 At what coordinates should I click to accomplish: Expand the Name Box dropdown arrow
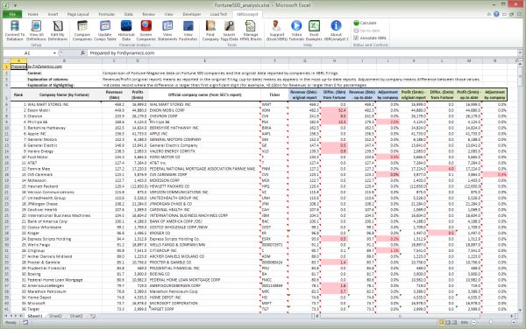click(54, 52)
